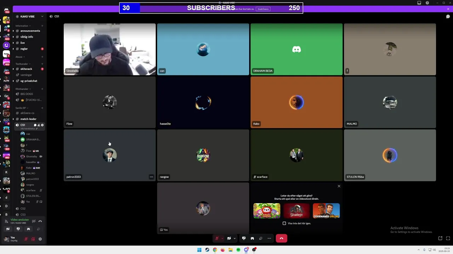Open Spotify from taskbar
The image size is (453, 254).
pos(238,250)
